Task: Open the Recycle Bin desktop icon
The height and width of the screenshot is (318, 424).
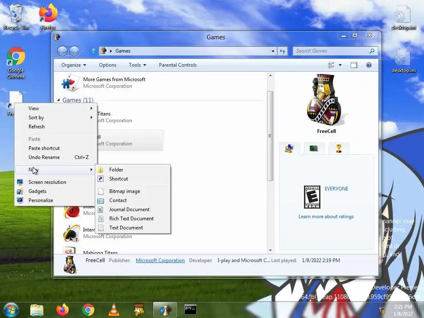Action: point(16,17)
